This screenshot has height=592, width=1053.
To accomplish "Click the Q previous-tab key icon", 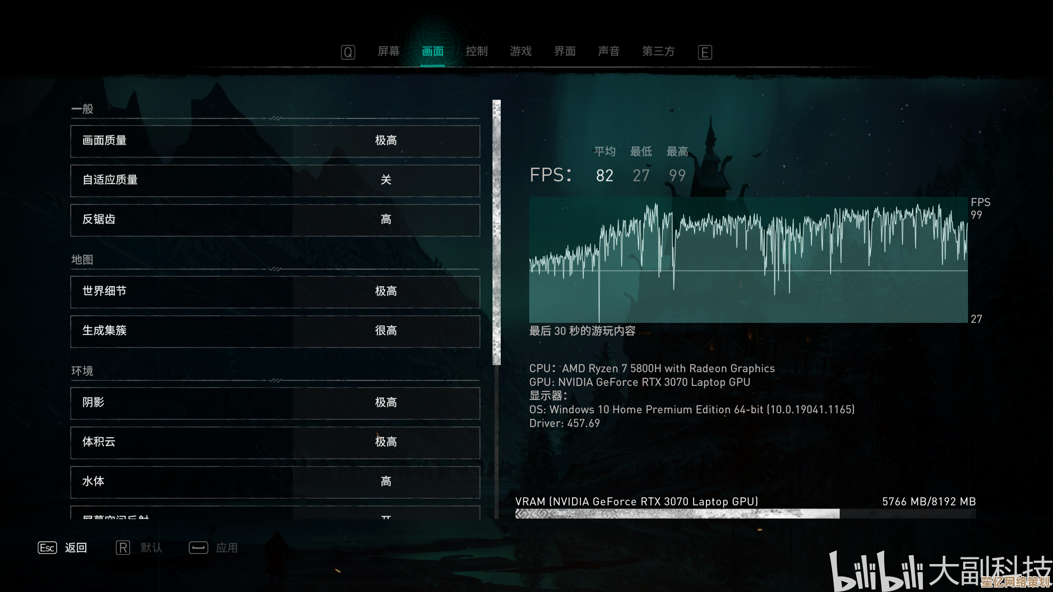I will pos(348,52).
